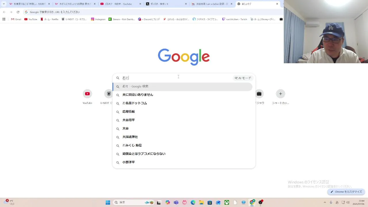The height and width of the screenshot is (207, 368).
Task: Switch to the パルキア YouTube tab
Action: click(121, 4)
